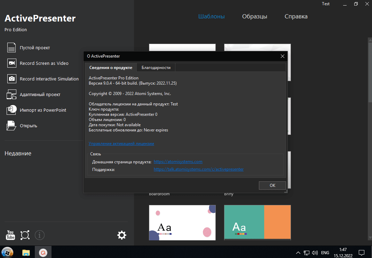Click the ENG language indicator
Viewport: 372px width, 258px height.
[325, 253]
